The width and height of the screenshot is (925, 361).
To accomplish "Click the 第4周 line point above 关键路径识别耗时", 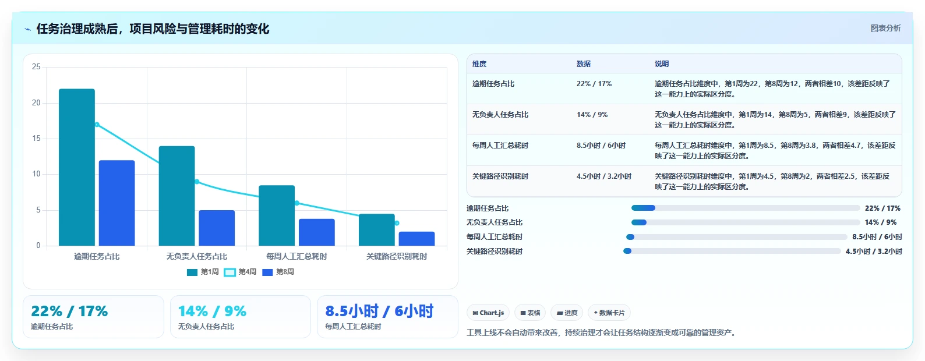I will pyautogui.click(x=397, y=223).
